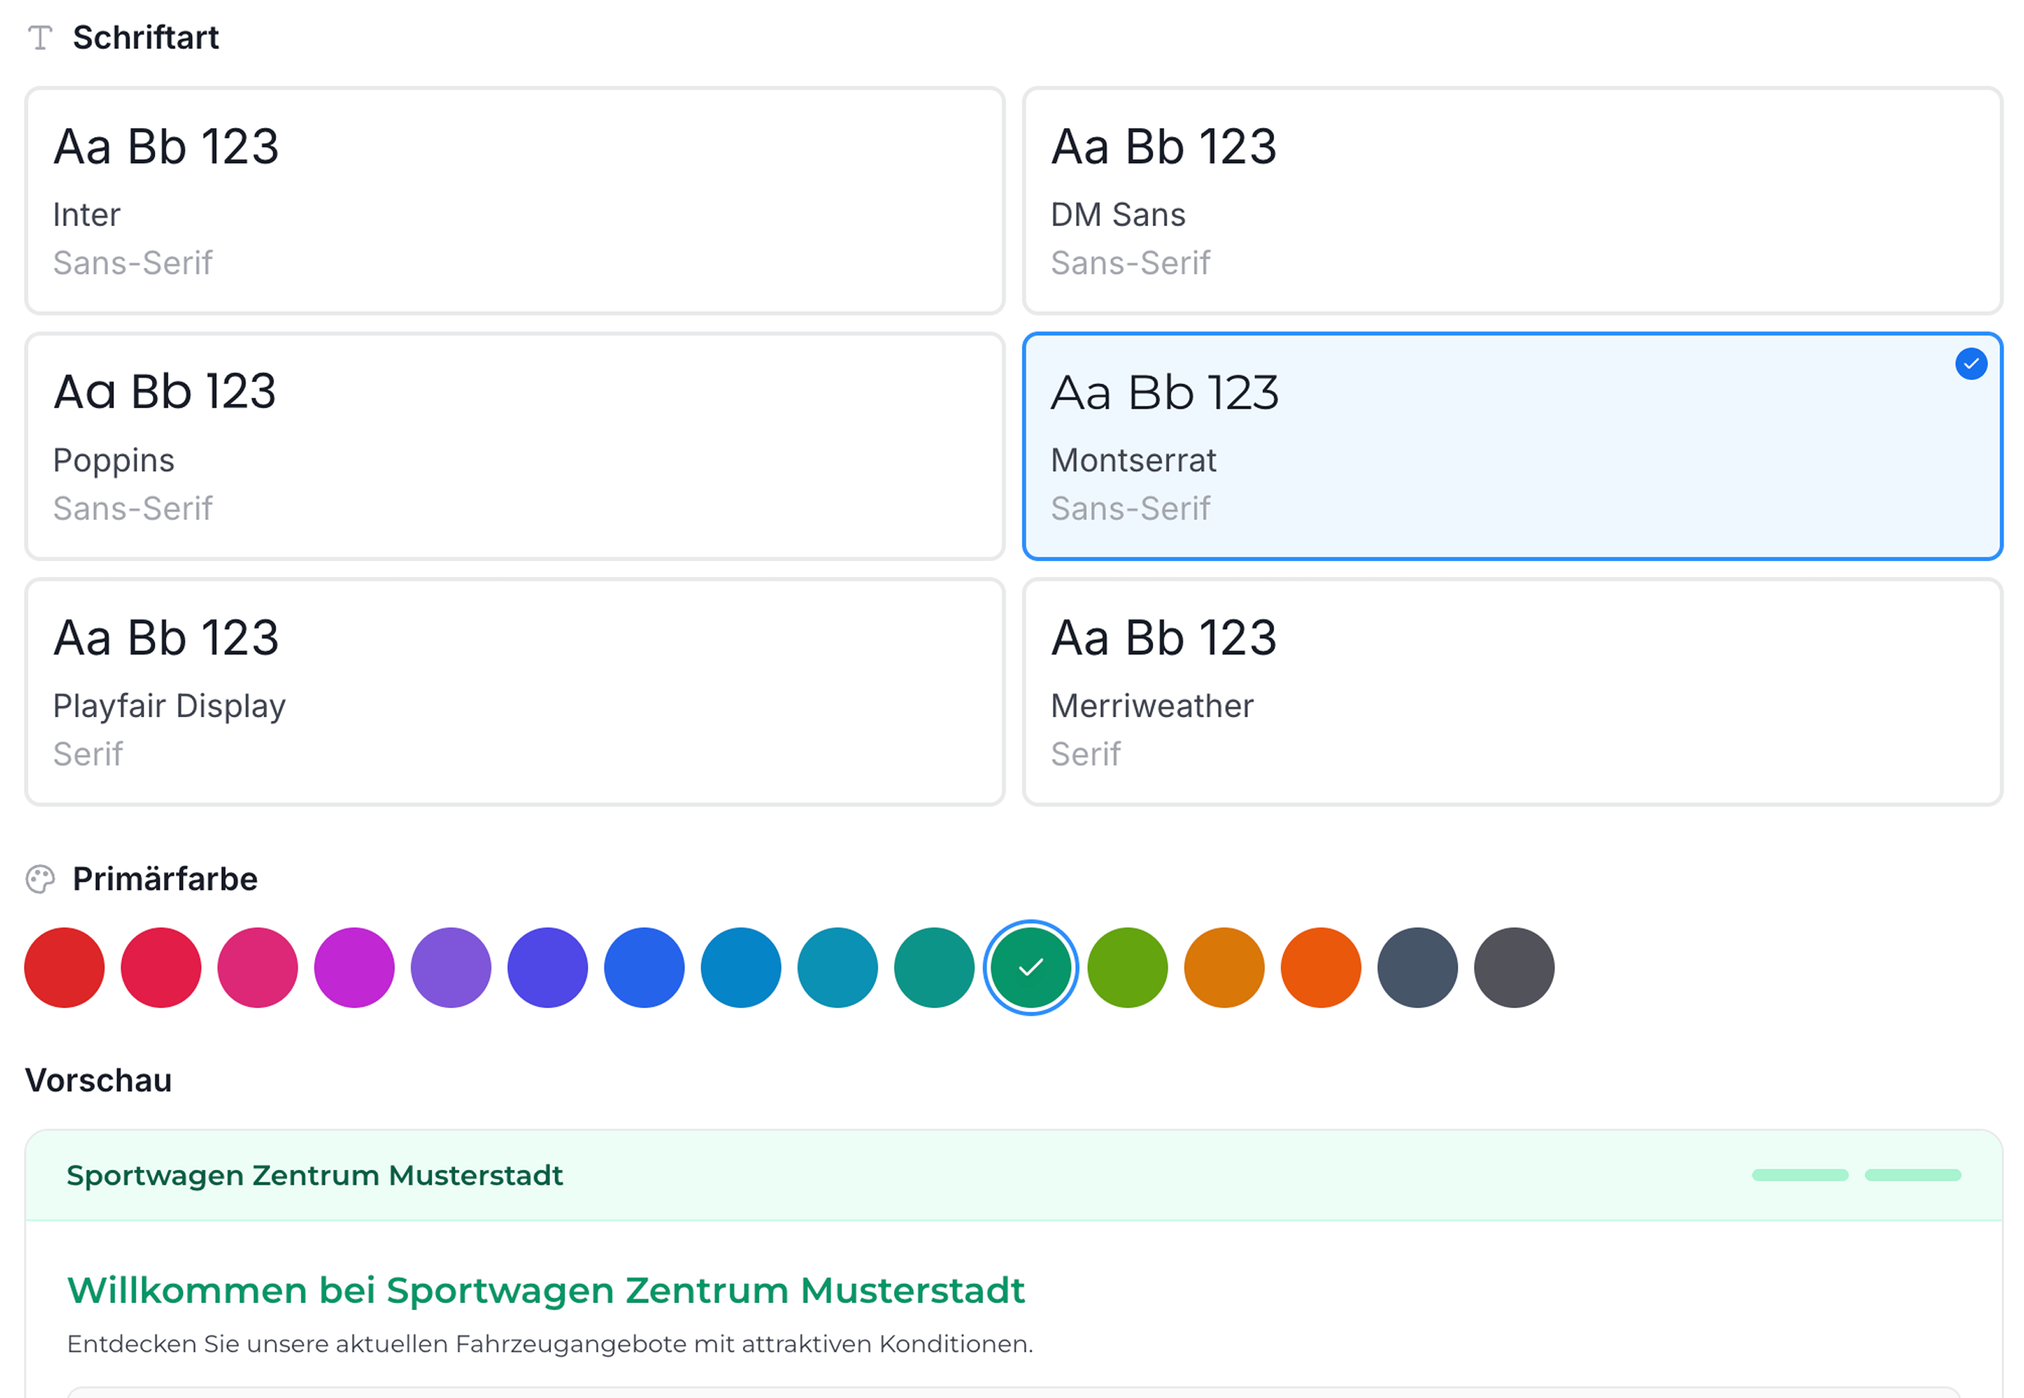Pick the Poppins font card
Screen dimensions: 2024x1398
pos(514,446)
